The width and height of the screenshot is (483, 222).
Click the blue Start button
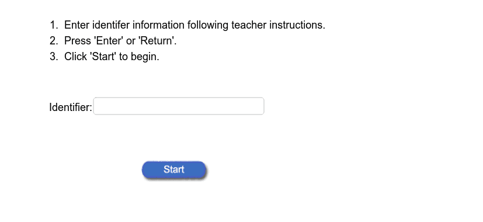(173, 169)
